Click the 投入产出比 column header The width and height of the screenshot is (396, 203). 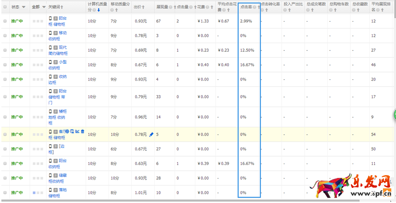[x=293, y=4]
